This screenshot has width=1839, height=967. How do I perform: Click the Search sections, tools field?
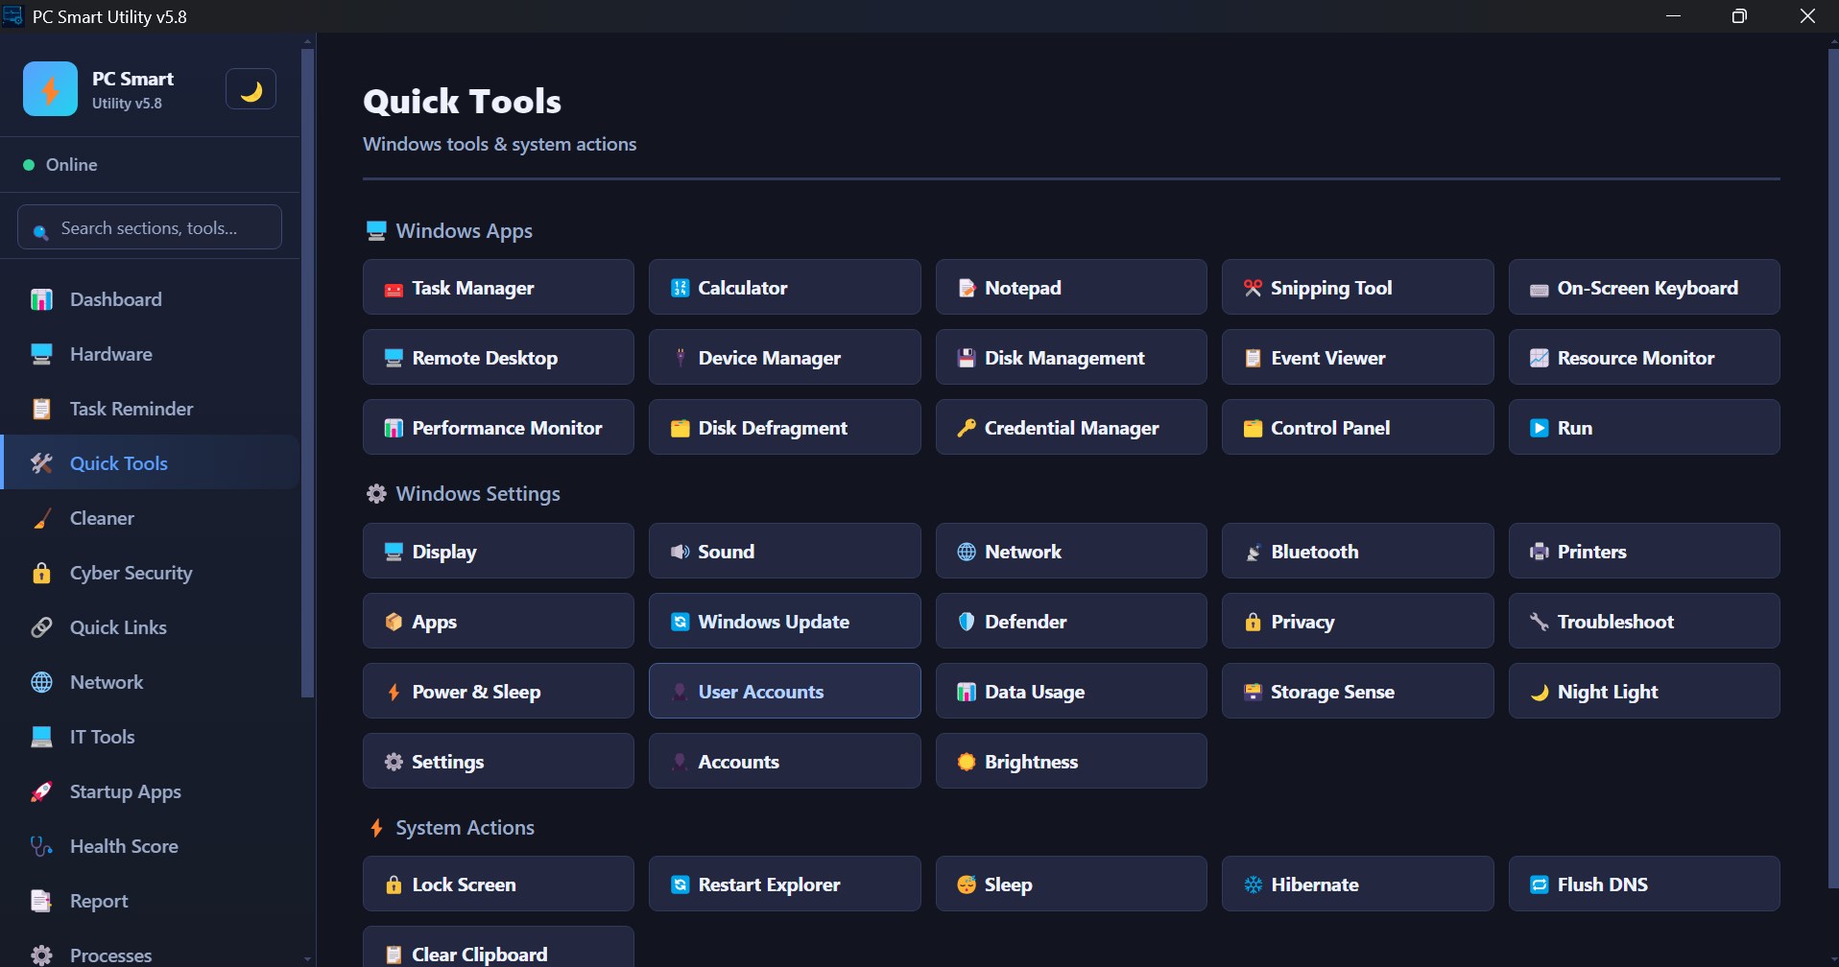[150, 228]
